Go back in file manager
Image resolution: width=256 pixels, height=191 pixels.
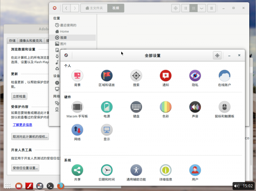tap(66, 8)
